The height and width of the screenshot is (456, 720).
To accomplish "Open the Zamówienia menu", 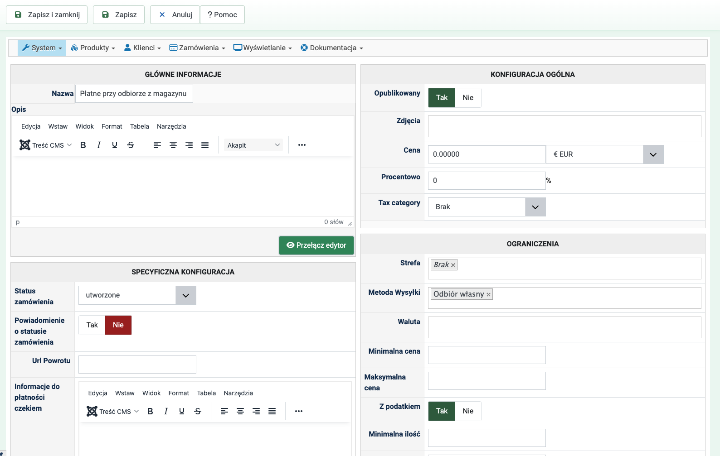I will point(197,48).
